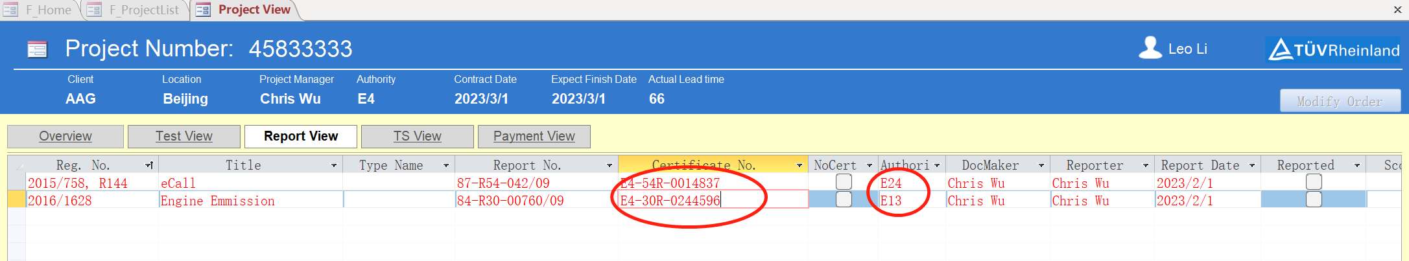Open the Title column filter dropdown

click(x=334, y=166)
